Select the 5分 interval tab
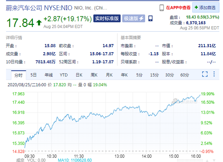 pyautogui.click(x=139, y=75)
